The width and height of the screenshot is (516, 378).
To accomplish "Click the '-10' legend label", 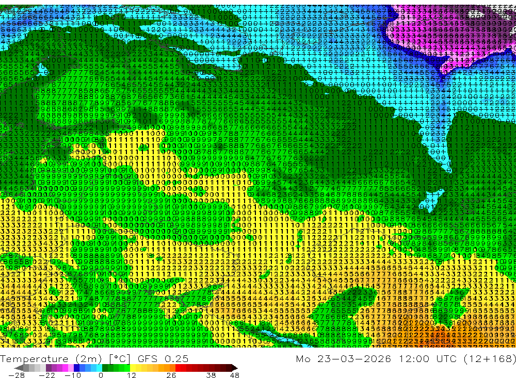I will pos(73,375).
